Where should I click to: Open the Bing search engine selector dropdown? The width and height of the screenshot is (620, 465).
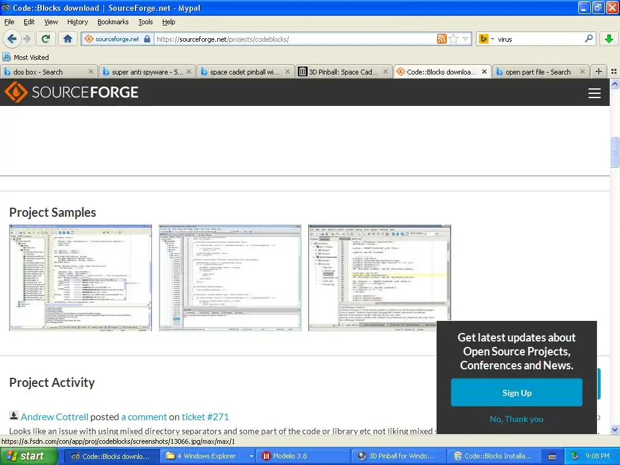pos(487,39)
